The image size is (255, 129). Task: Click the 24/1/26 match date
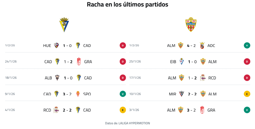pos(11,61)
